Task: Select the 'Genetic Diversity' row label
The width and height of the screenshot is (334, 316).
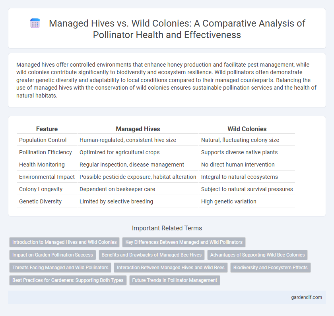Action: pyautogui.click(x=40, y=201)
